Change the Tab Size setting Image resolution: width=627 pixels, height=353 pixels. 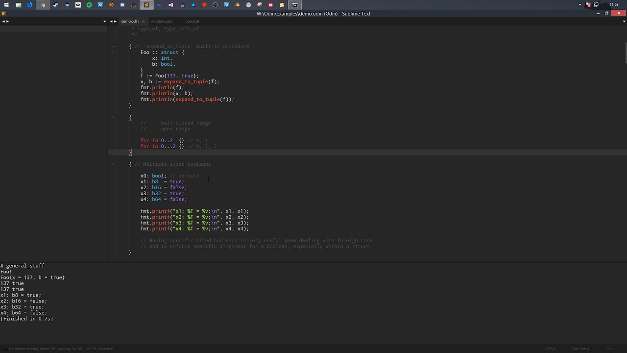tap(580, 349)
